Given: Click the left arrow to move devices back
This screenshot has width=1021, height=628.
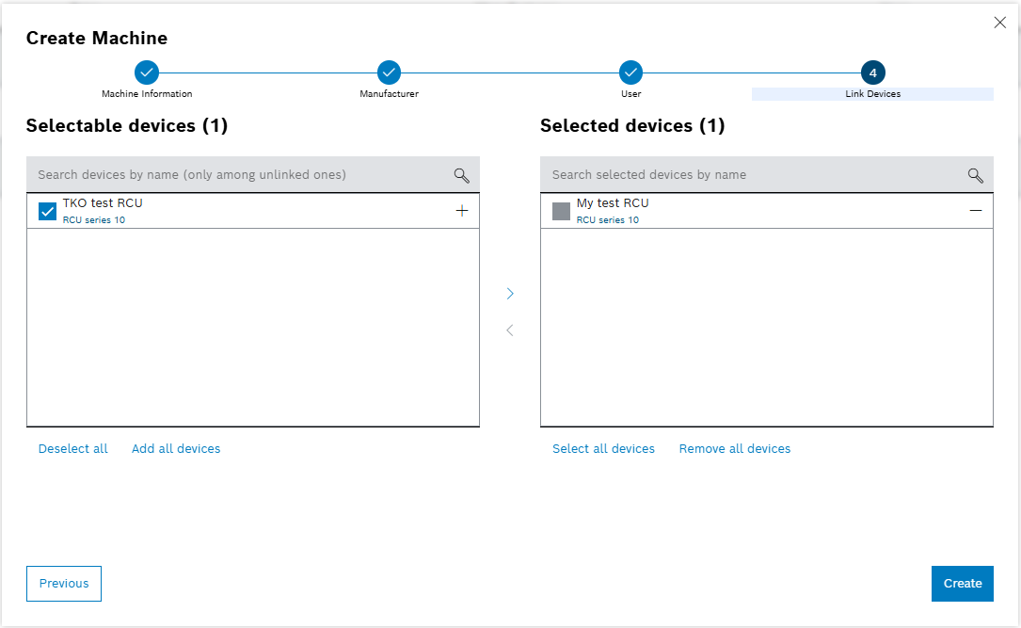Looking at the screenshot, I should (x=510, y=330).
